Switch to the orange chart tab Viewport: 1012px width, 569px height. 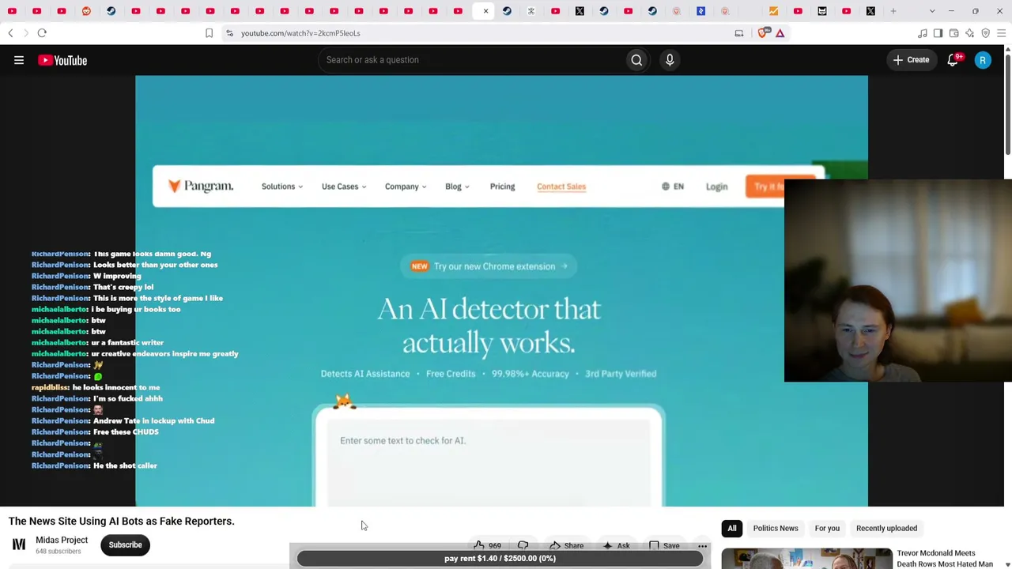pyautogui.click(x=773, y=11)
